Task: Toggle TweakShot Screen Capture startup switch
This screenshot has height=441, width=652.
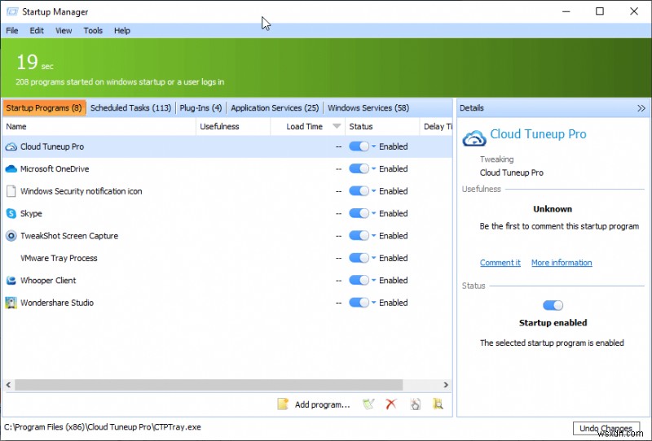Action: 359,236
